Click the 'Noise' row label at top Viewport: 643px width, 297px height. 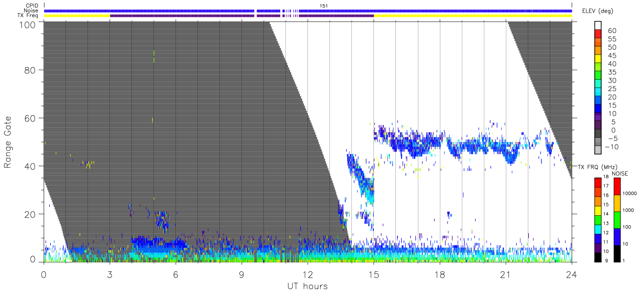click(32, 10)
